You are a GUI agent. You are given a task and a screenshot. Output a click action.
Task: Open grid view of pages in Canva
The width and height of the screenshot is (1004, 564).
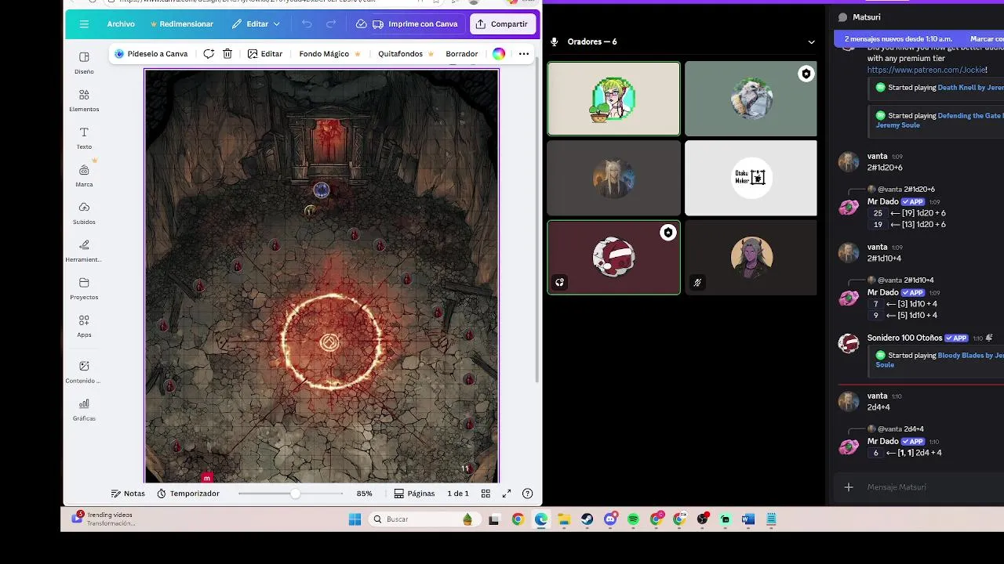(486, 493)
